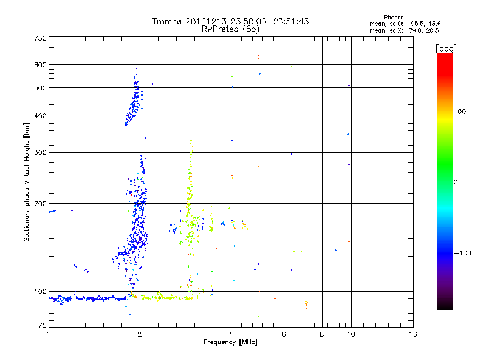The height and width of the screenshot is (364, 486).
Task: Click the y-axis tick label '500'
Action: (40, 88)
